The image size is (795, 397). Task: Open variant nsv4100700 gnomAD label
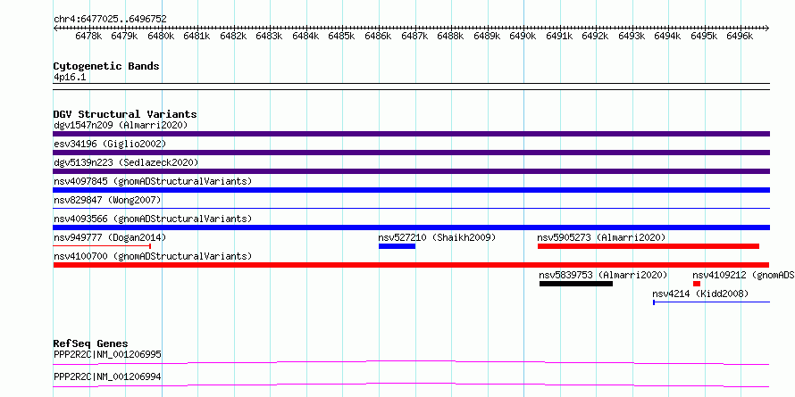(x=153, y=256)
